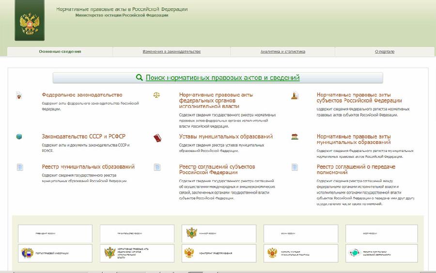This screenshot has width=436, height=273.
Task: Click the magnifier icon in the search bar
Action: 140,77
